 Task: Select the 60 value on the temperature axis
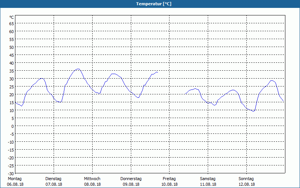(x=12, y=32)
